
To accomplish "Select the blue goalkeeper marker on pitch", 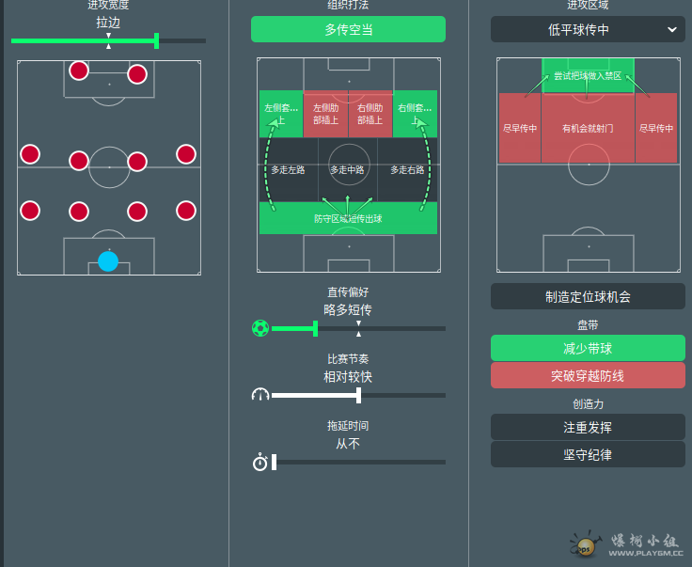I will click(108, 261).
